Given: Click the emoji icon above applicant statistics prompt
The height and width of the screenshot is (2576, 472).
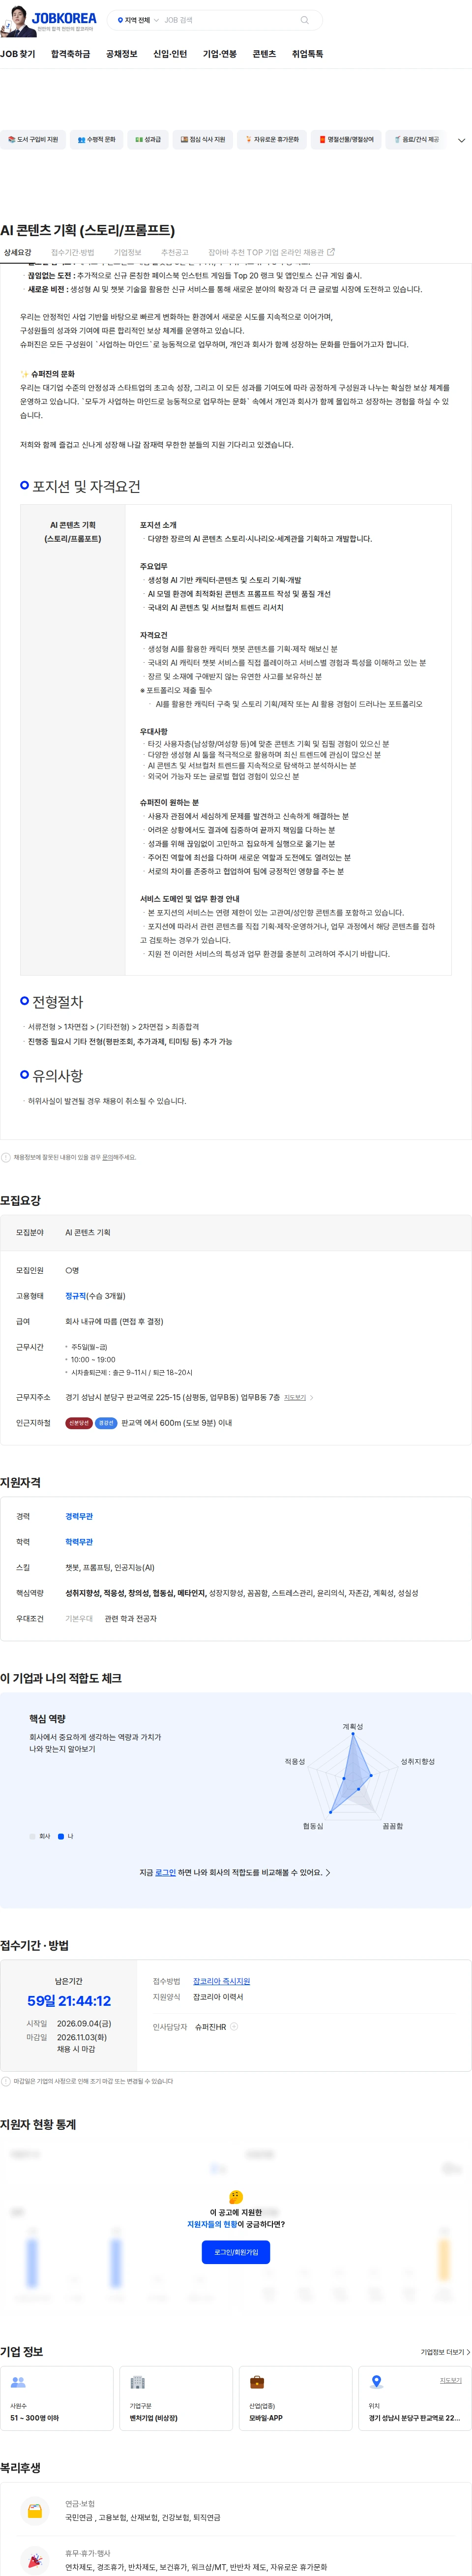Looking at the screenshot, I should click(x=236, y=2197).
